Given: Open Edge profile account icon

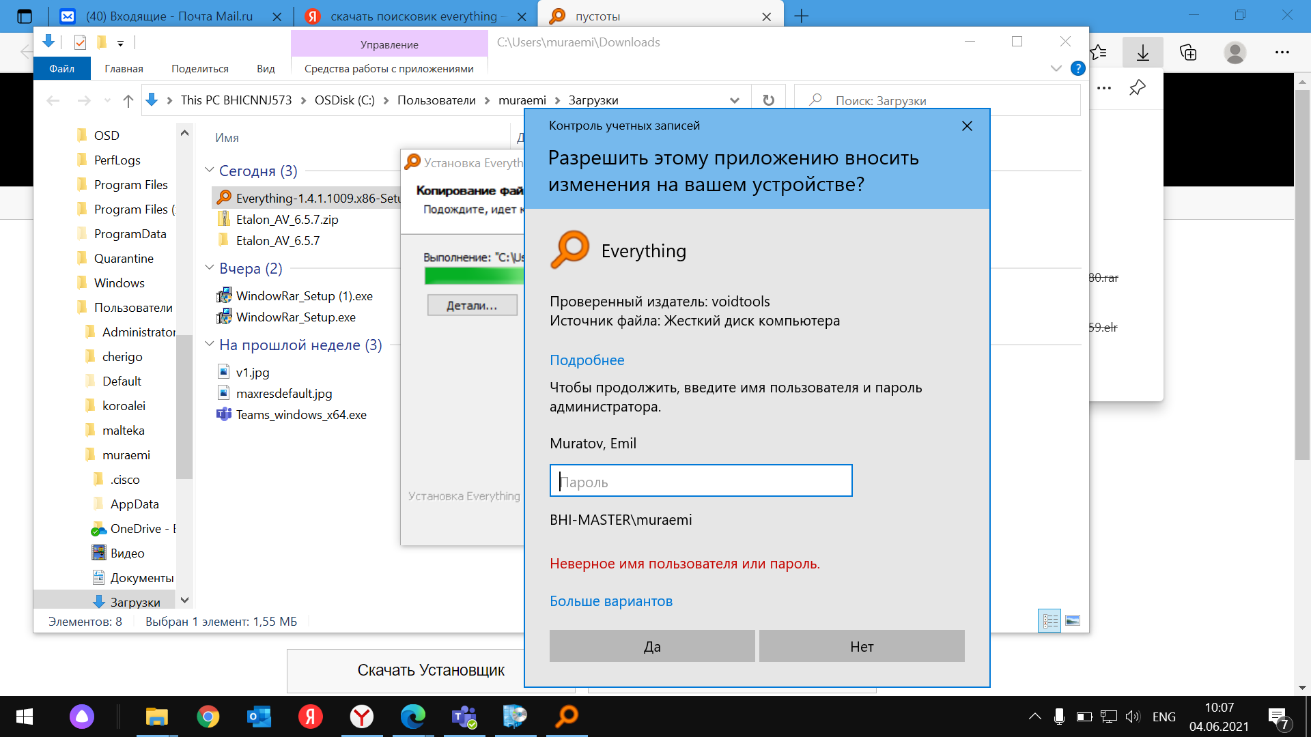Looking at the screenshot, I should pos(1235,53).
